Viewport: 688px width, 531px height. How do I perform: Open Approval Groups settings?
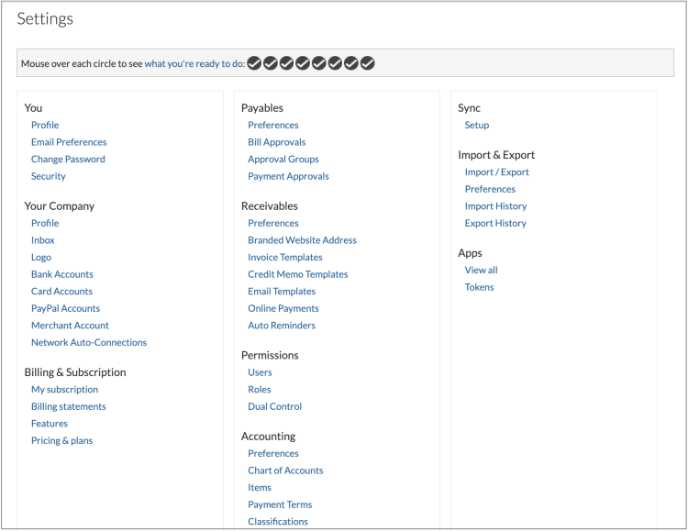coord(283,160)
